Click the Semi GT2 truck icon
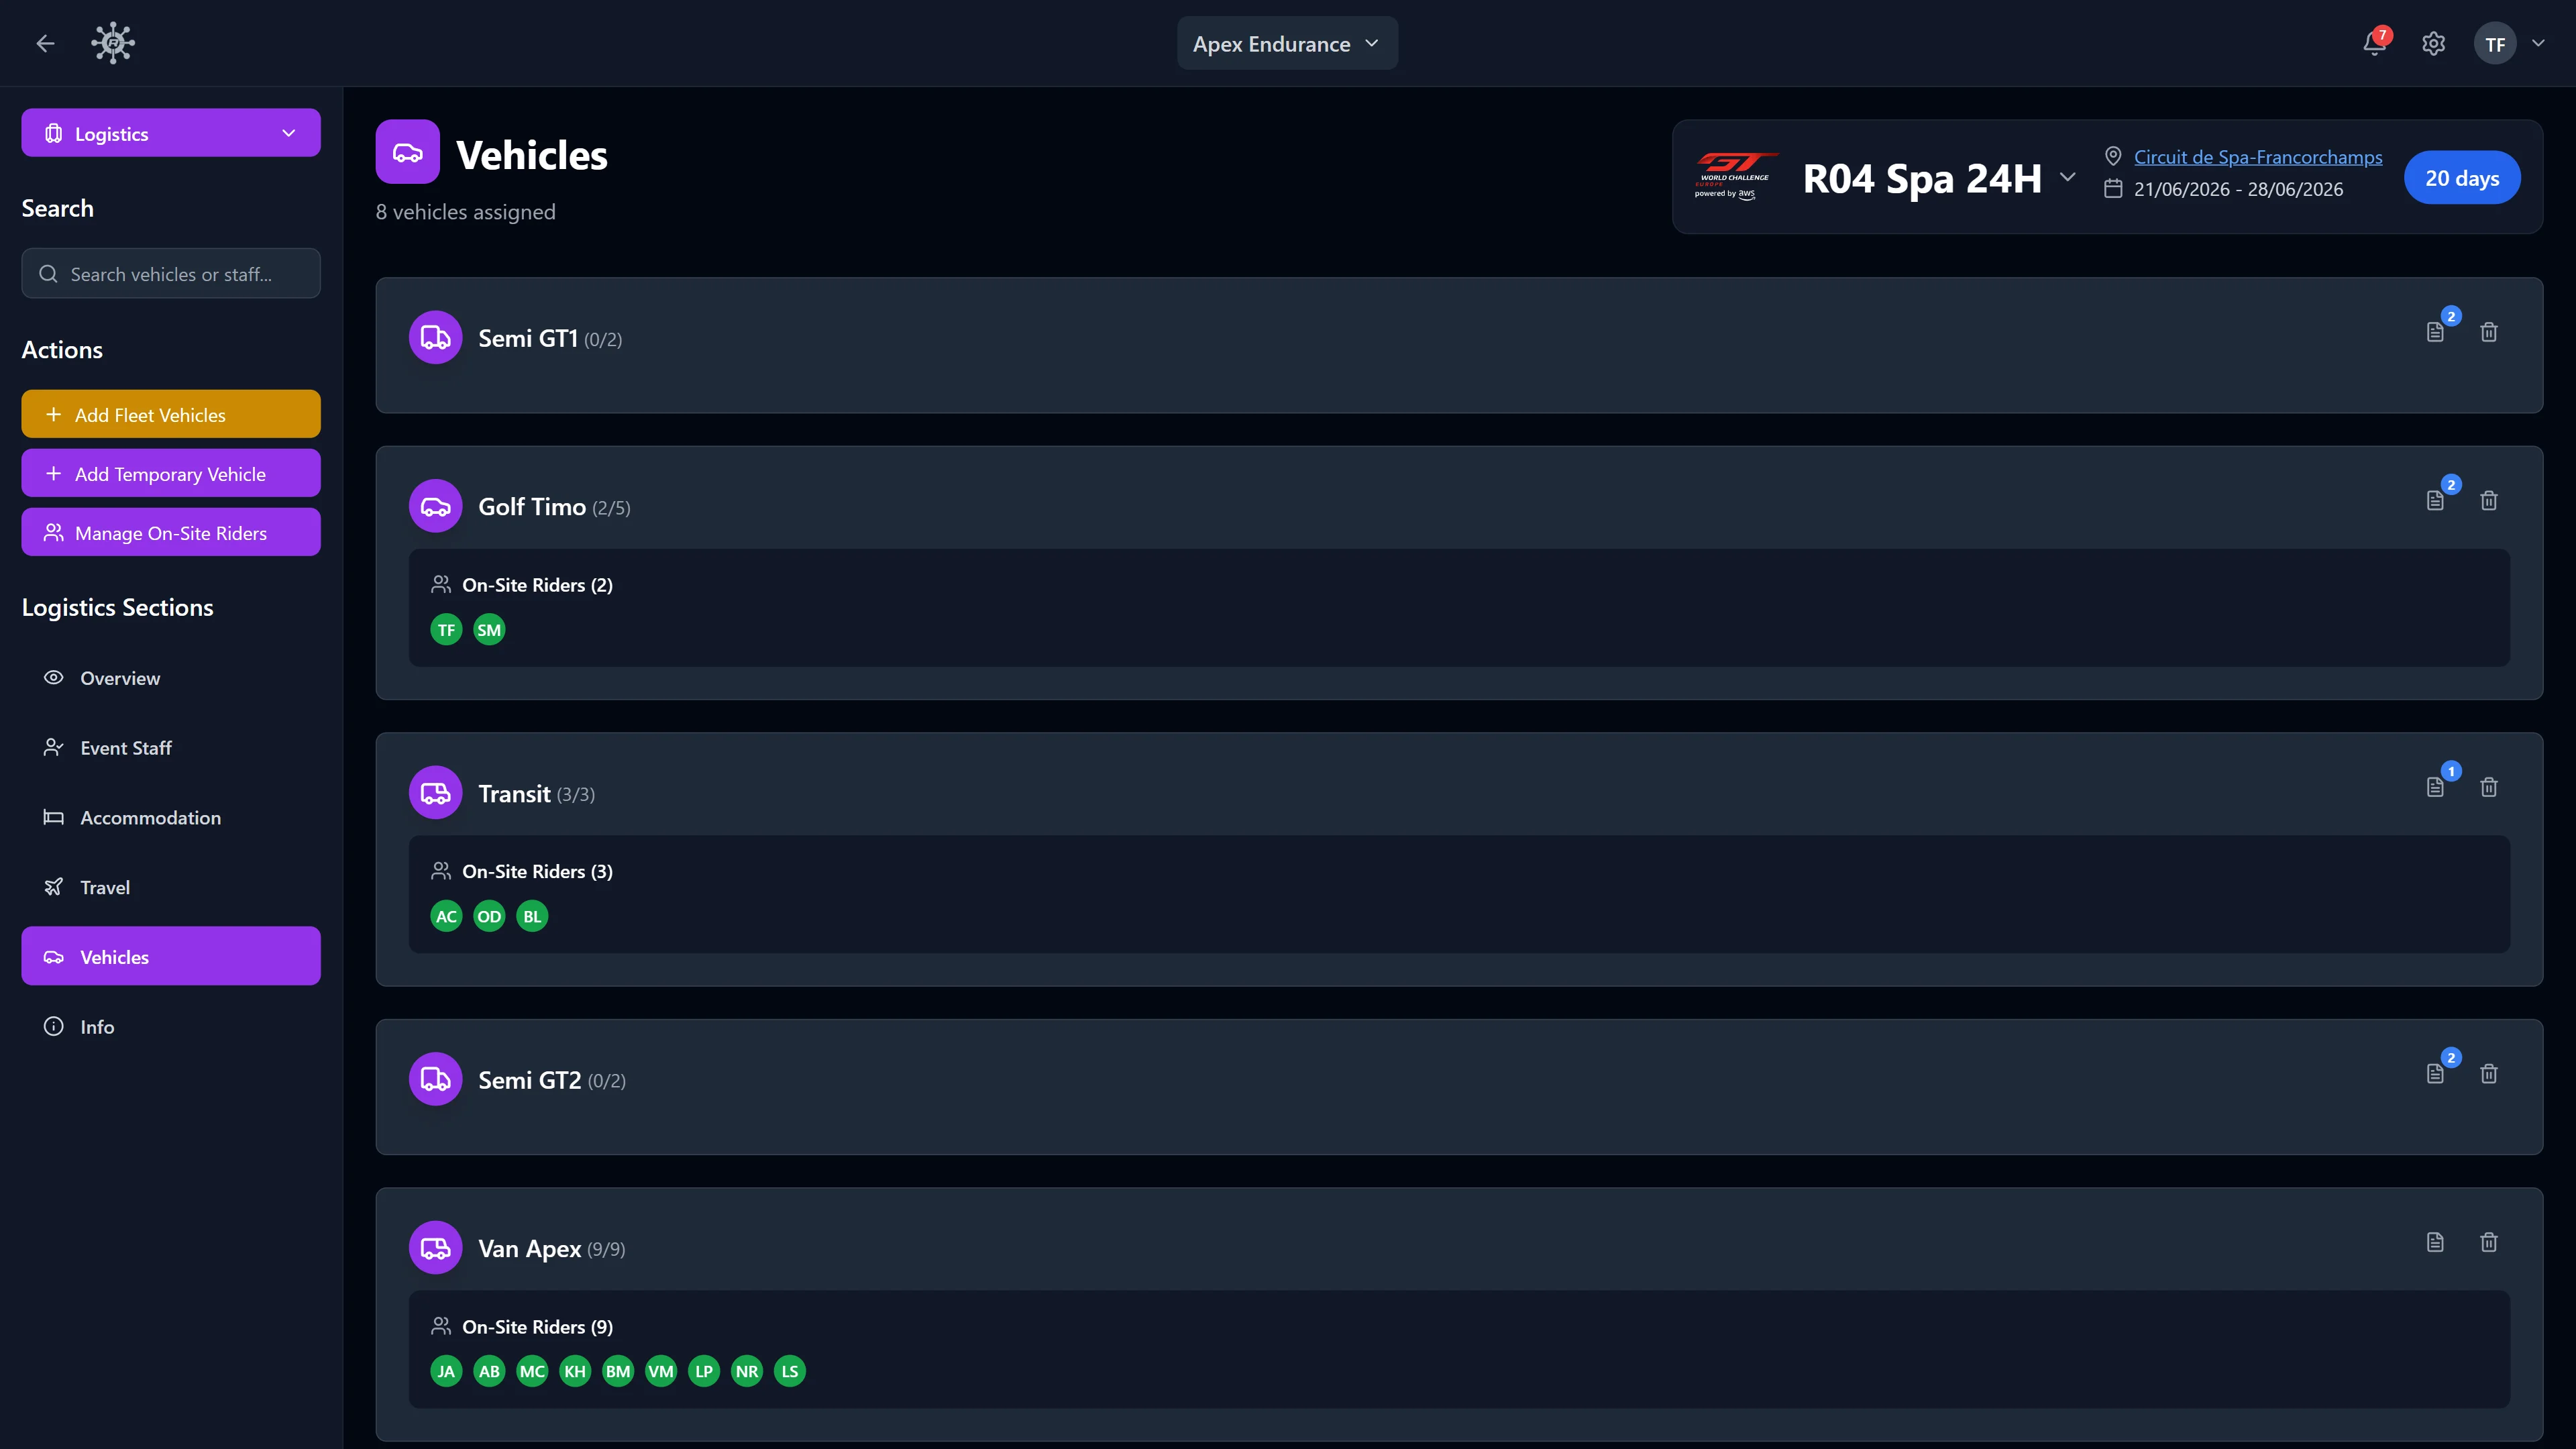The width and height of the screenshot is (2576, 1449). coord(435,1079)
